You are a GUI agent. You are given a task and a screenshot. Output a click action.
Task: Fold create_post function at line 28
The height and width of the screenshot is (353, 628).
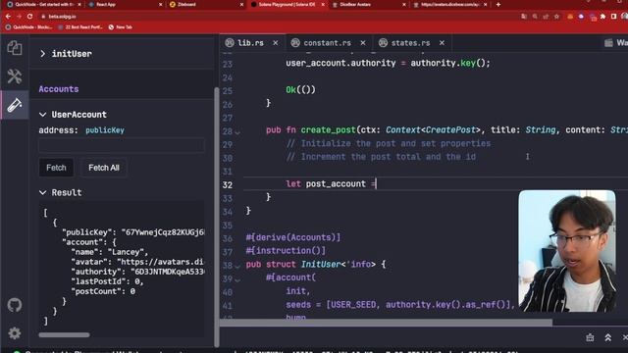click(237, 131)
